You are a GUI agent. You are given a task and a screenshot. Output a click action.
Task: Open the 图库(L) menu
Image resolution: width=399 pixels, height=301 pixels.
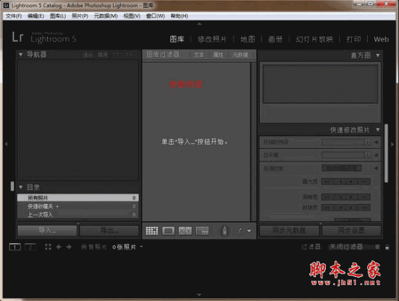(x=58, y=16)
